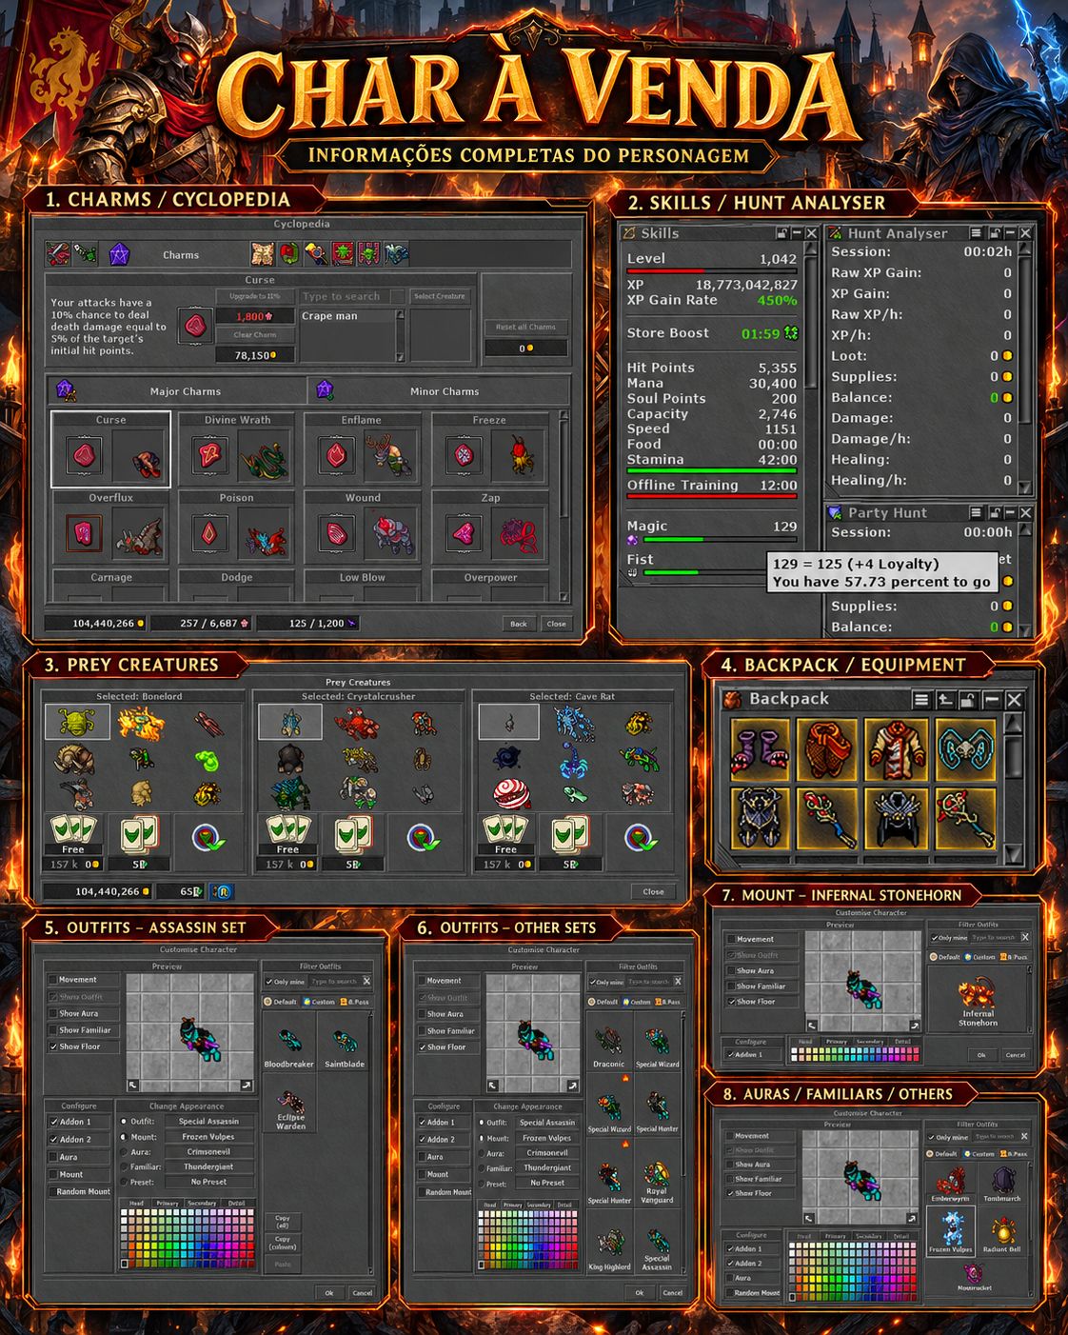Open Frozen Vulpes mount selector in Assassin Set window
This screenshot has width=1068, height=1335.
tap(208, 1136)
